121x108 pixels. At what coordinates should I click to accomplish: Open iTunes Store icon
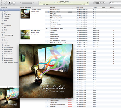click(x=3, y=26)
